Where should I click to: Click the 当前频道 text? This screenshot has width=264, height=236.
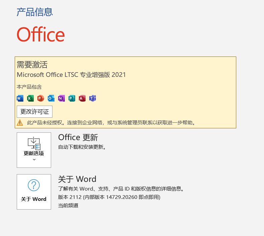coord(68,206)
